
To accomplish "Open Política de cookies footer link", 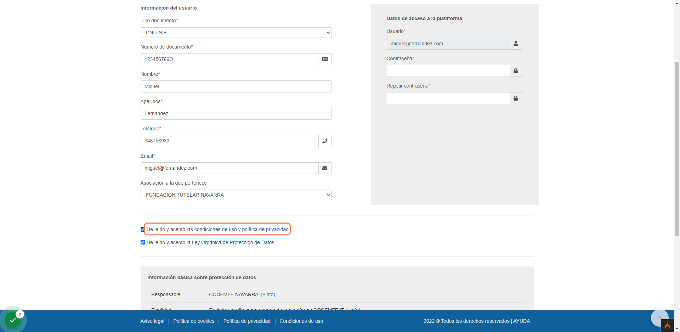I will (194, 321).
